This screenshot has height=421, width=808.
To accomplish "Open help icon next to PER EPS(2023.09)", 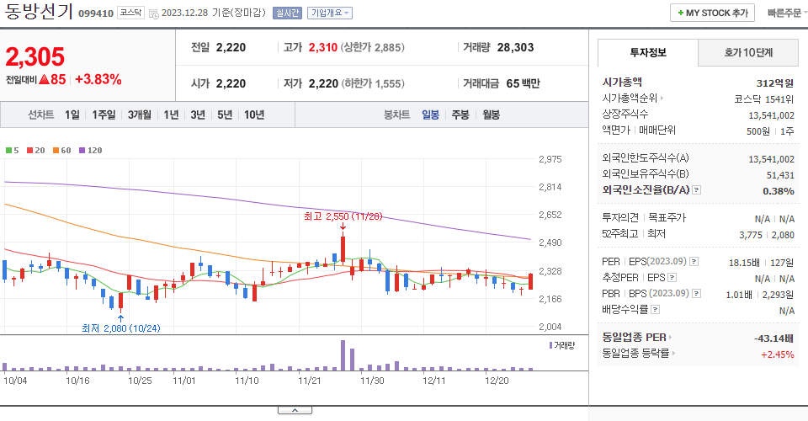I will 694,262.
